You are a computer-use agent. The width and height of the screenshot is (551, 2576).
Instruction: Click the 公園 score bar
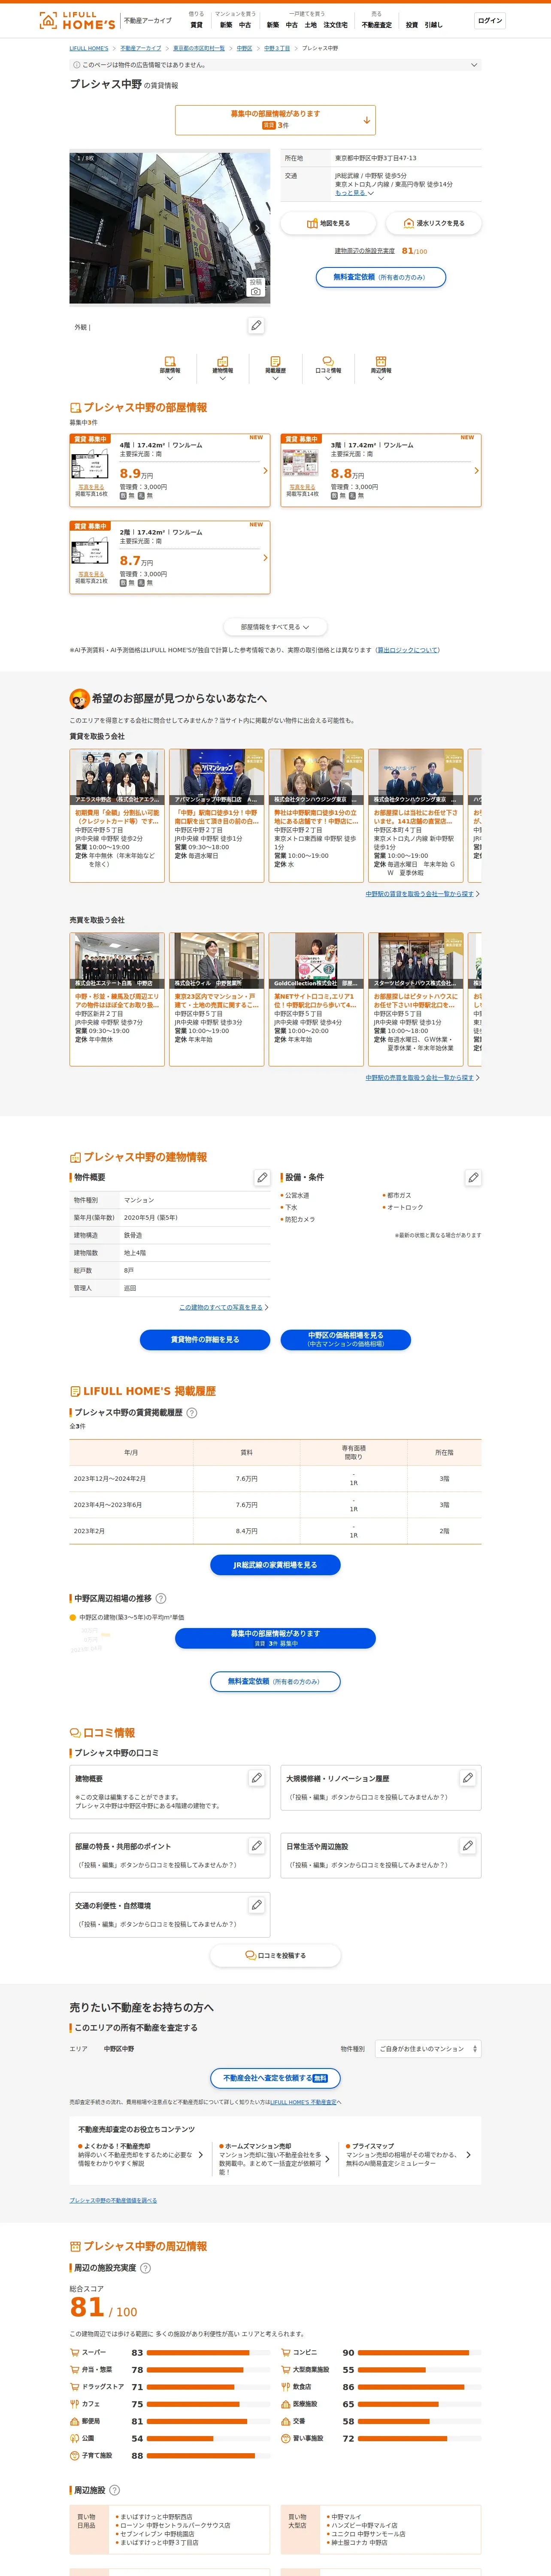(209, 2438)
